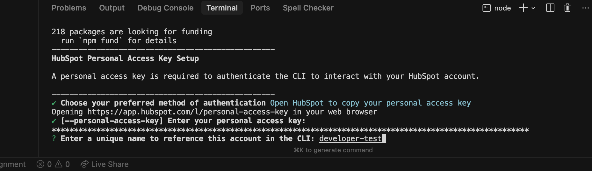Expand the launch profile dropdown chevron
Screen dimensions: 592x171
coord(533,8)
